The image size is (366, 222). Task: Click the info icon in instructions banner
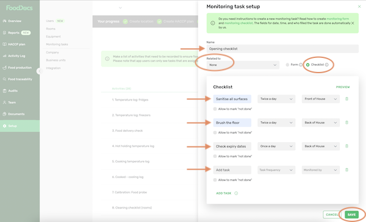tap(213, 23)
